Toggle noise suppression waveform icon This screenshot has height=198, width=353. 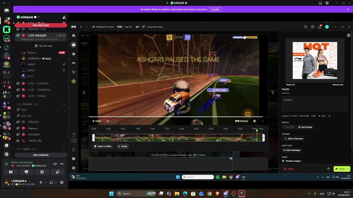click(x=55, y=164)
